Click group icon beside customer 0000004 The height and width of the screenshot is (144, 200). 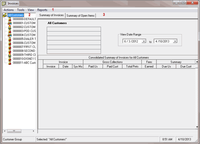click(10, 35)
